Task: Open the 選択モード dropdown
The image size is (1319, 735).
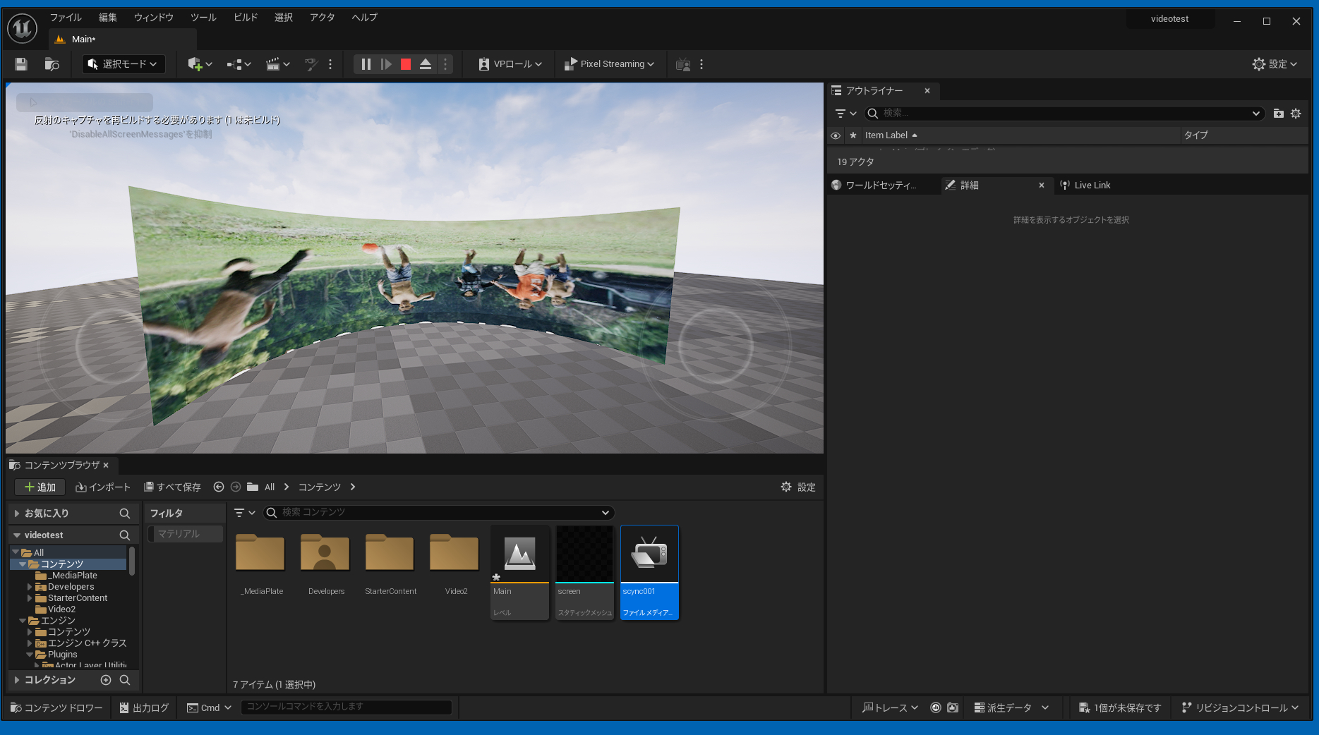Action: [124, 64]
